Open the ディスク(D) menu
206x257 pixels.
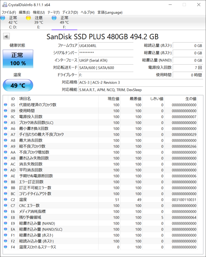point(70,13)
